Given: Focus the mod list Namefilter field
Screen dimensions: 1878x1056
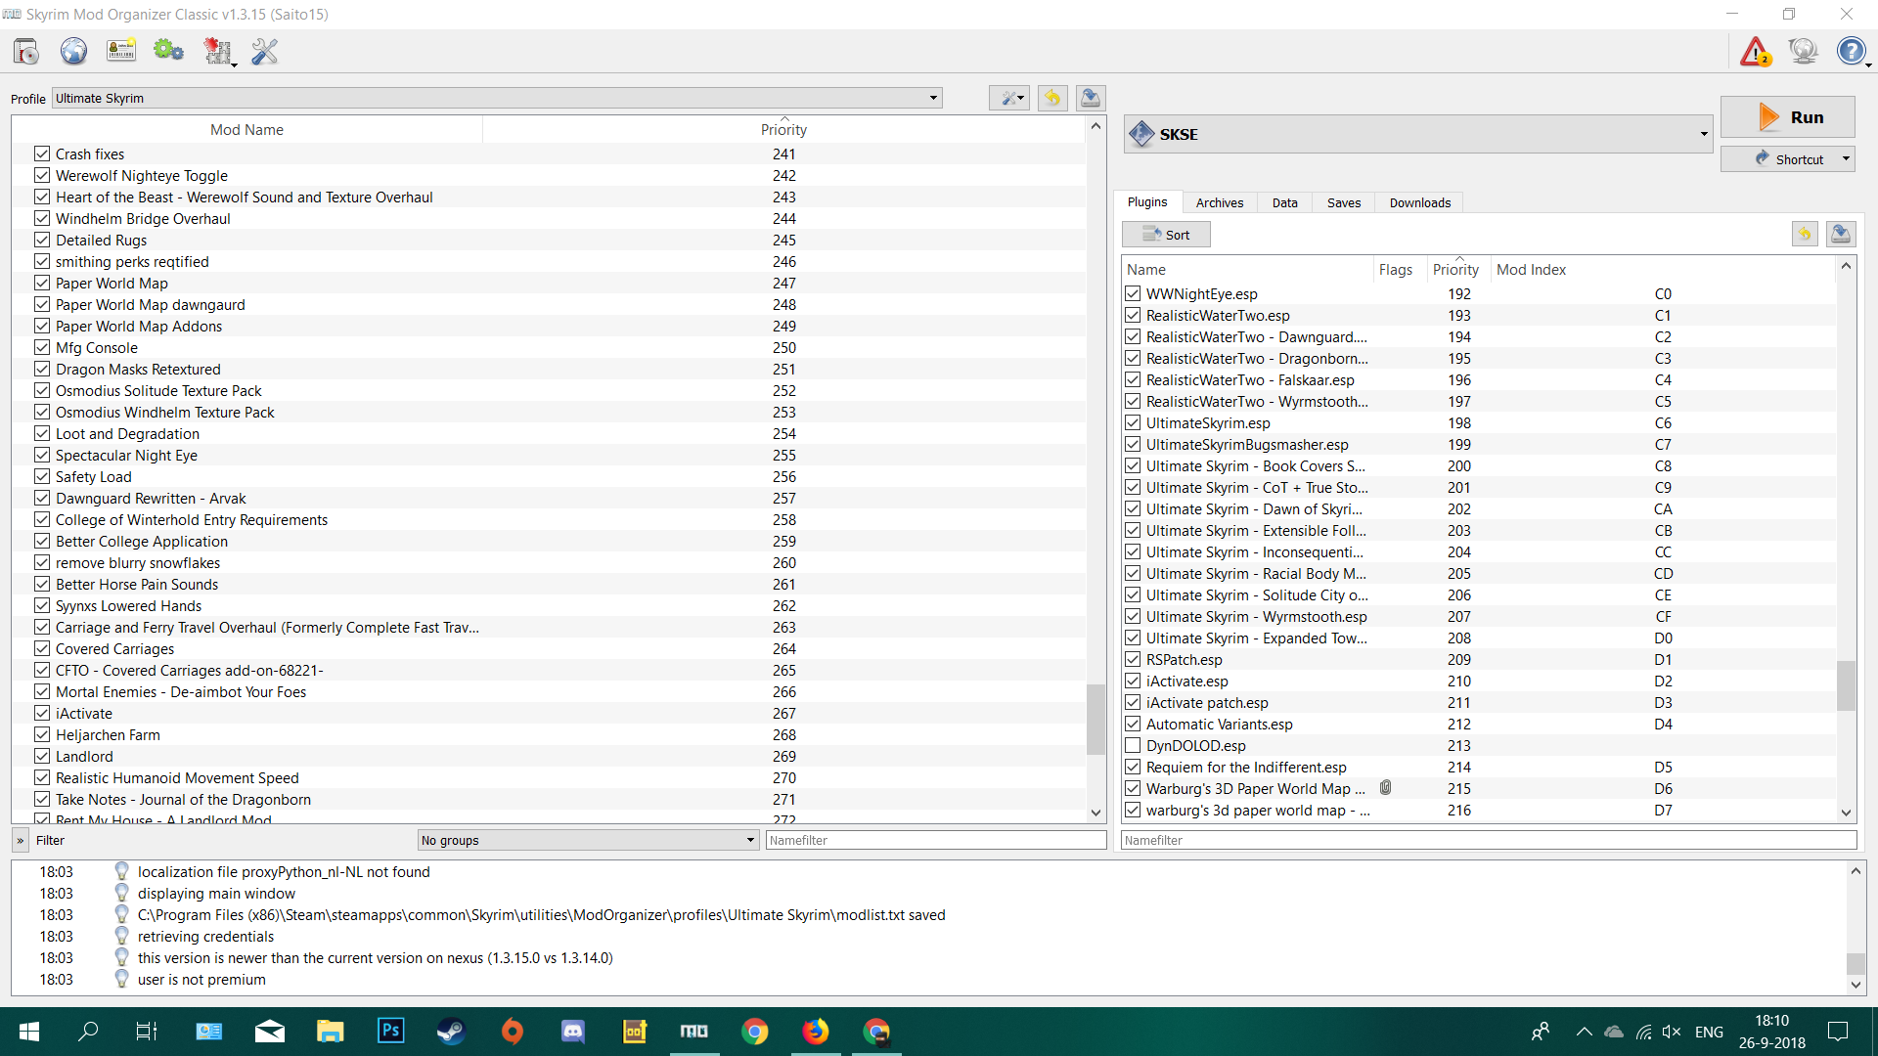Looking at the screenshot, I should (x=936, y=840).
